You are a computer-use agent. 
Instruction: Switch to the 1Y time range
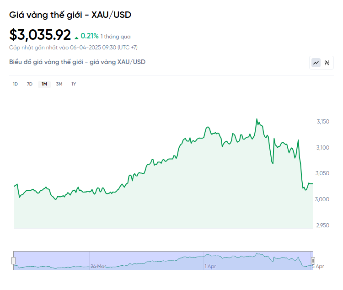pos(74,84)
